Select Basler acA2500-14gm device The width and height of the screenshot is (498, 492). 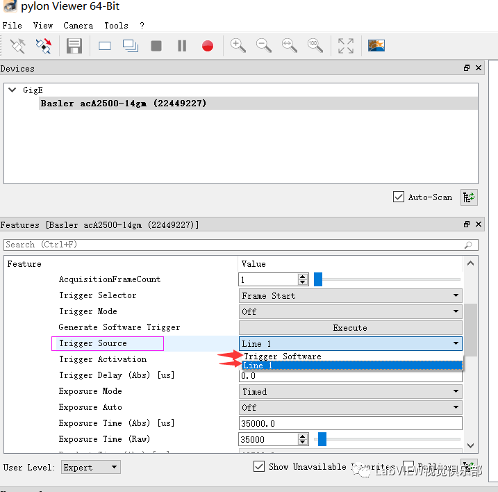tap(258, 104)
